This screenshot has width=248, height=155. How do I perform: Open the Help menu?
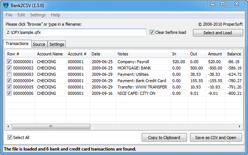(x=55, y=15)
